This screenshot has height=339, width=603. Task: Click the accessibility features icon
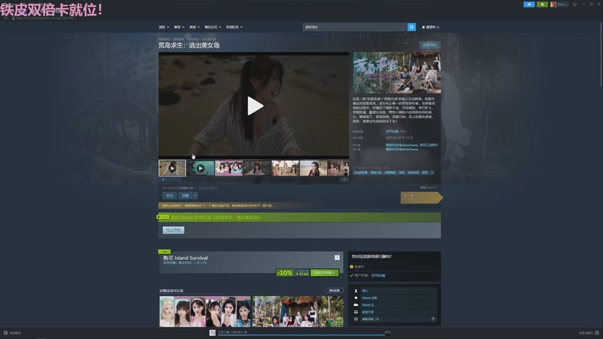[x=356, y=319]
